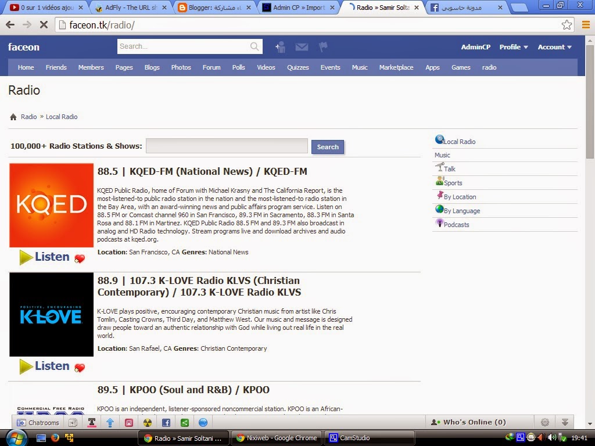The width and height of the screenshot is (595, 446).
Task: Open Chatrooms in bottom bar
Action: [38, 423]
